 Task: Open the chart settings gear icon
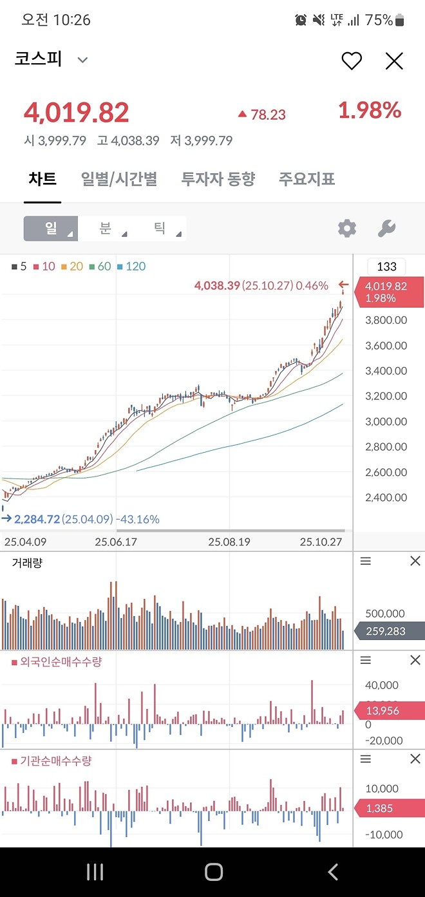pyautogui.click(x=346, y=228)
